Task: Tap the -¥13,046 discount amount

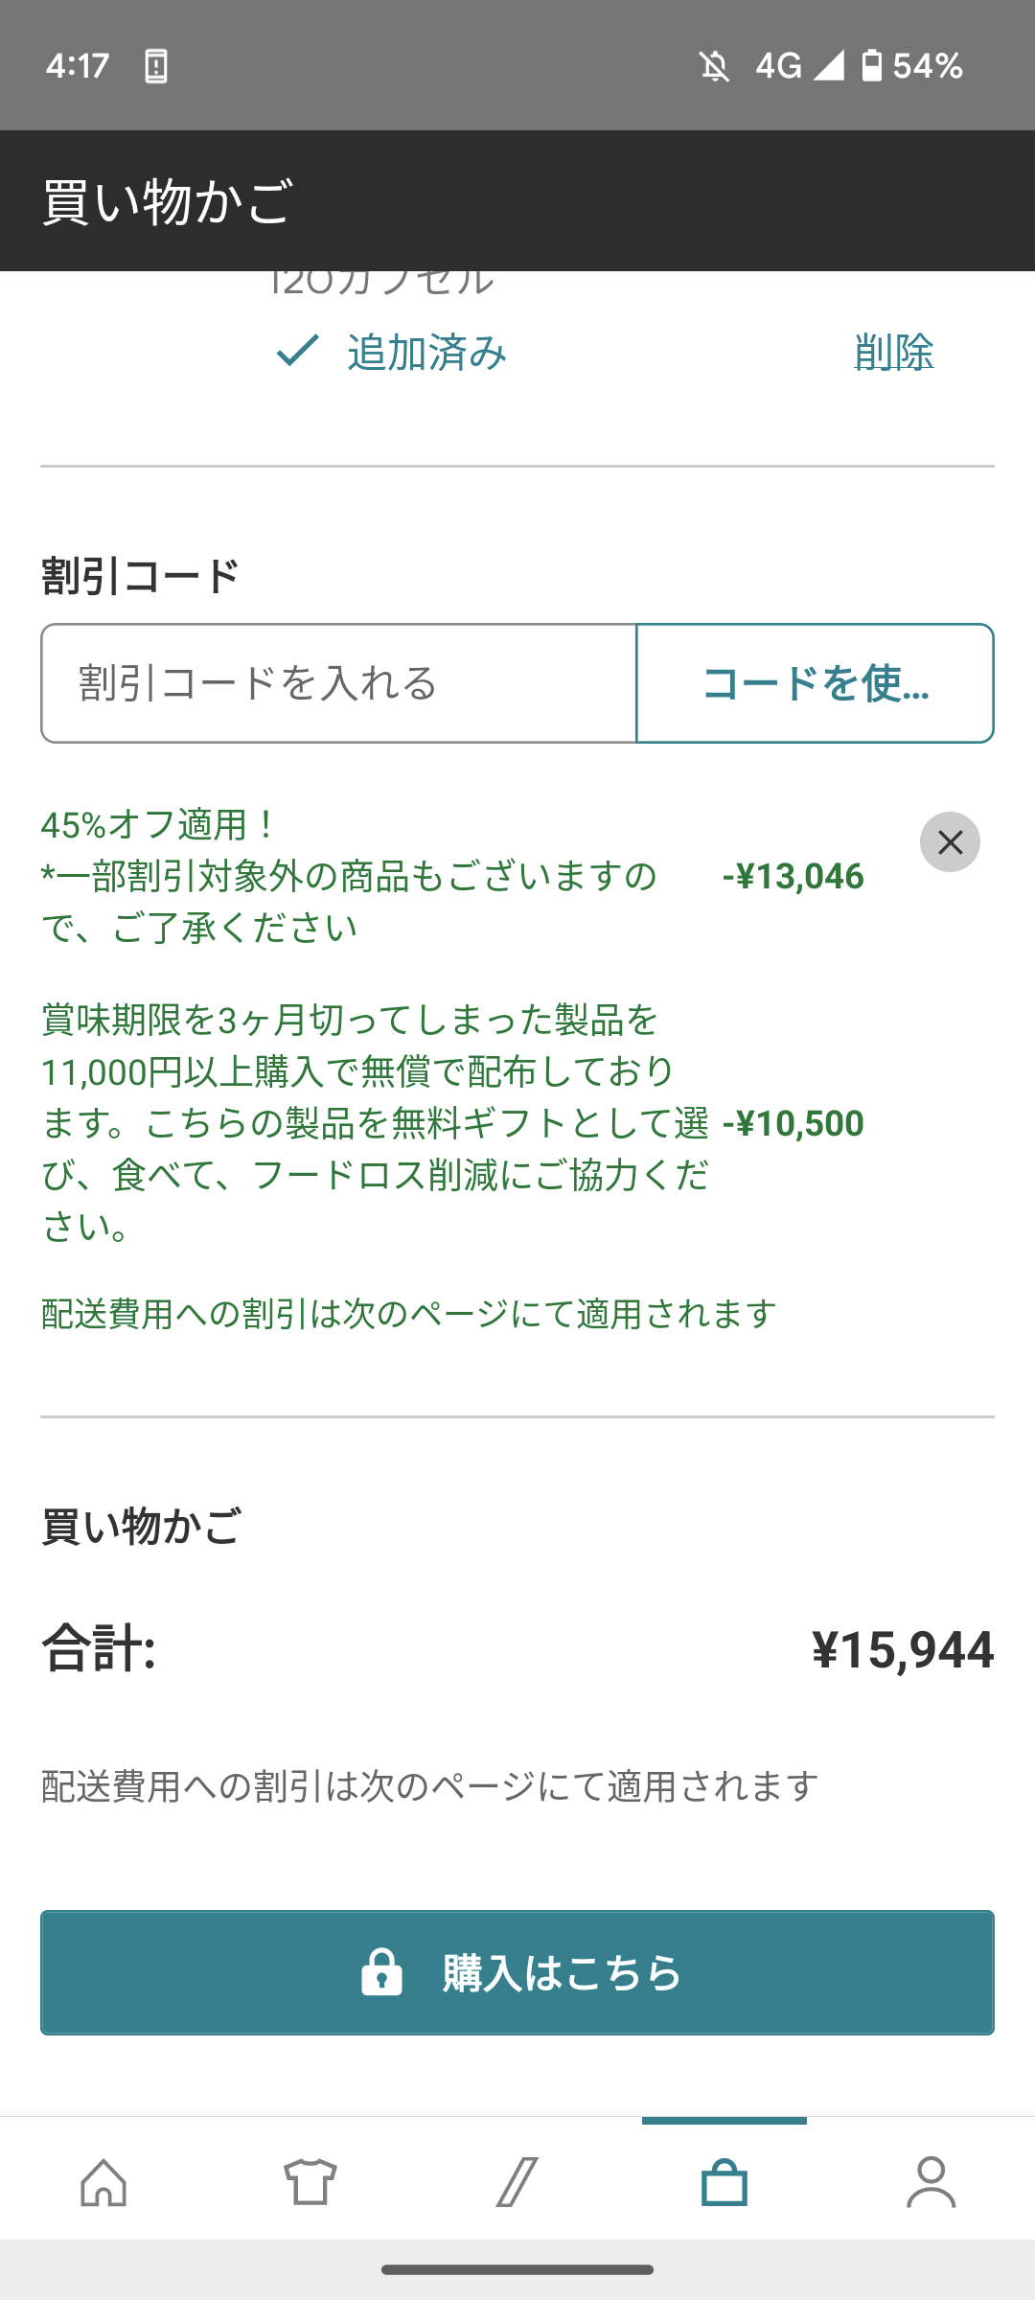Action: click(793, 876)
